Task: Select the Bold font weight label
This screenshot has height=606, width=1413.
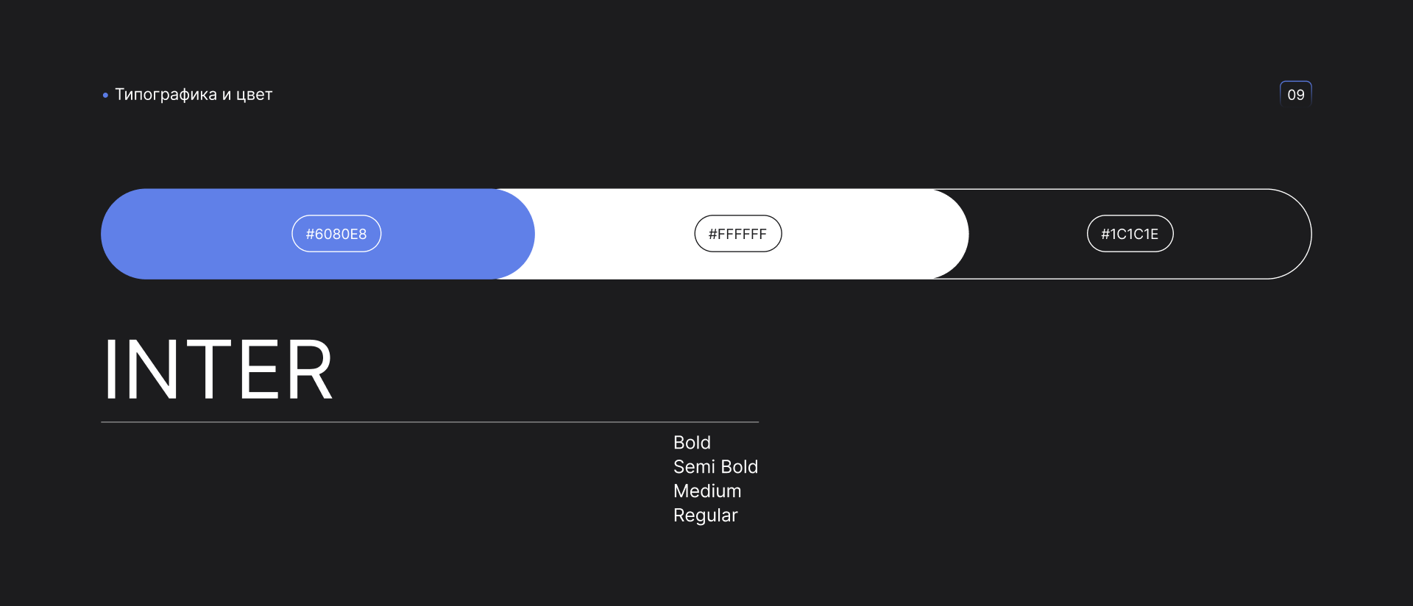Action: point(692,443)
